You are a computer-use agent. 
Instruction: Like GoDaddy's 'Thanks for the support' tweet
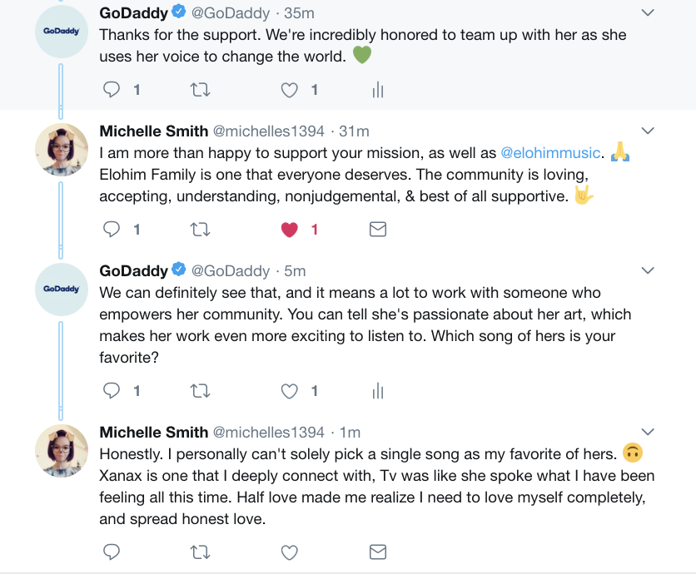tap(289, 90)
